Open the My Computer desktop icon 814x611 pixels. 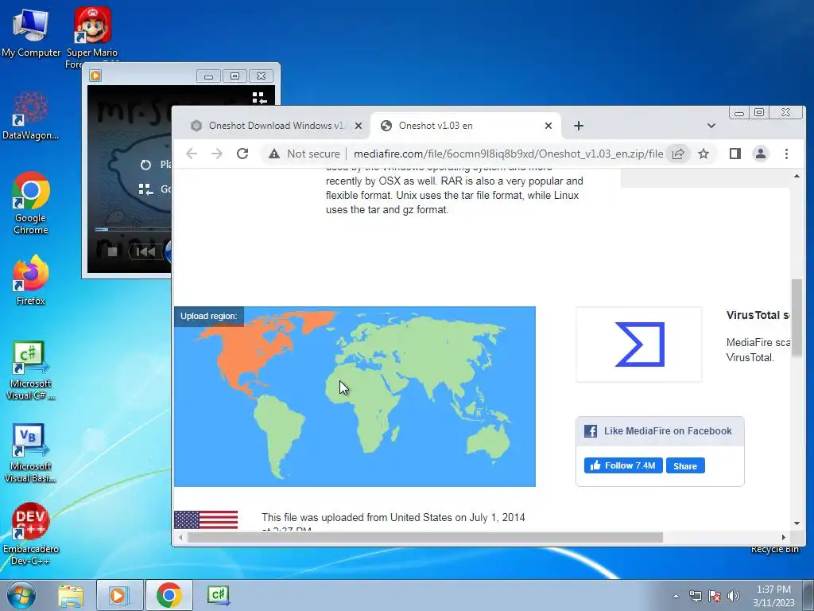(x=31, y=32)
